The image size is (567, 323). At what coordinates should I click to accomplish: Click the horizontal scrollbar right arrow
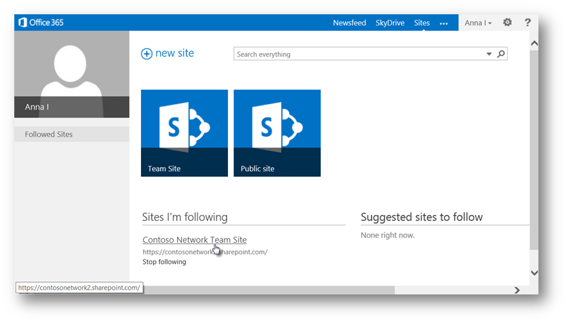tap(517, 290)
